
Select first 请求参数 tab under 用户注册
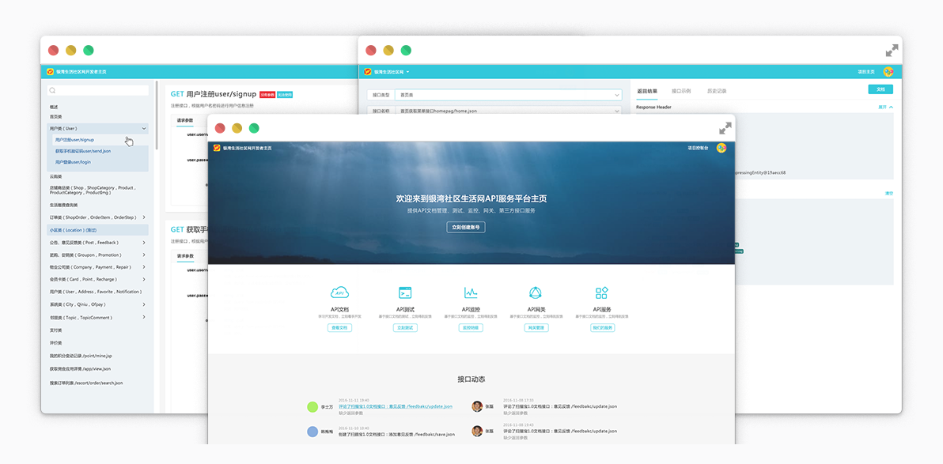pyautogui.click(x=185, y=121)
